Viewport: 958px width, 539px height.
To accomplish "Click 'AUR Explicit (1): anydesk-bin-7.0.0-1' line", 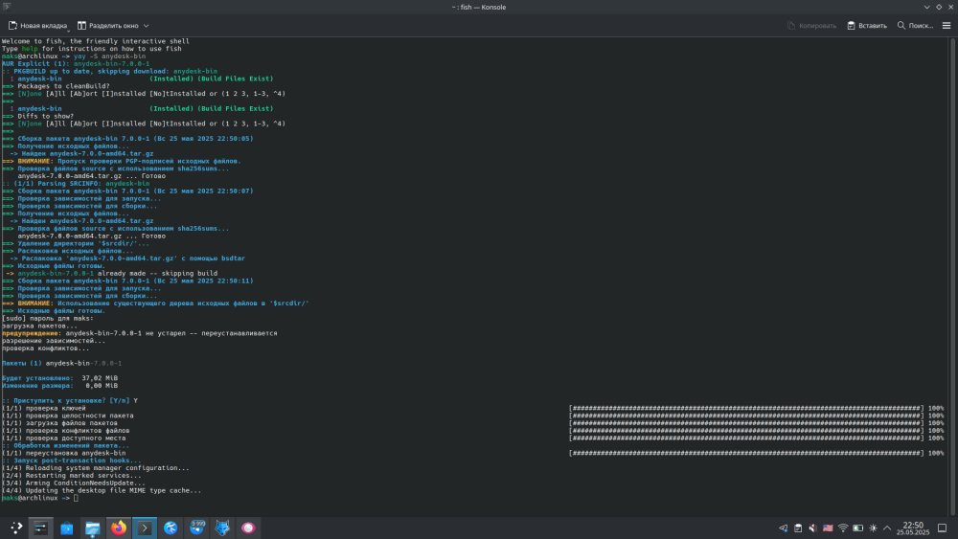I will pyautogui.click(x=75, y=63).
